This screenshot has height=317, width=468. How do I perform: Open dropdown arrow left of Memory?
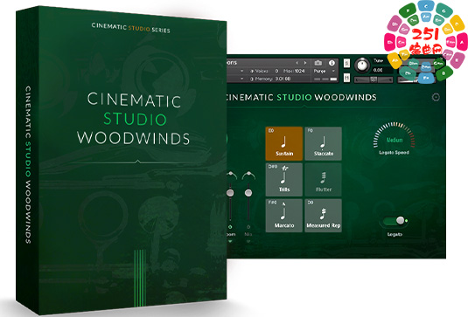tap(241, 79)
